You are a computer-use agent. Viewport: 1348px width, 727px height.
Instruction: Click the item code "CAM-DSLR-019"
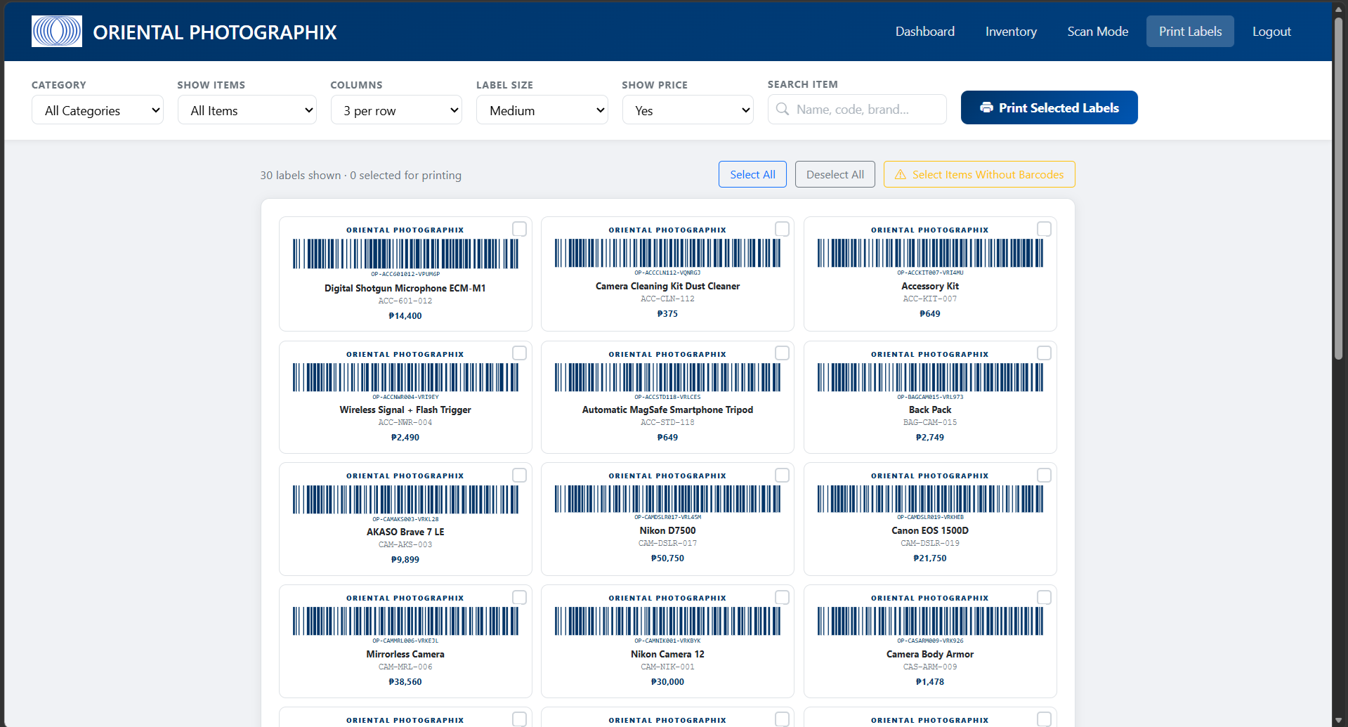930,544
